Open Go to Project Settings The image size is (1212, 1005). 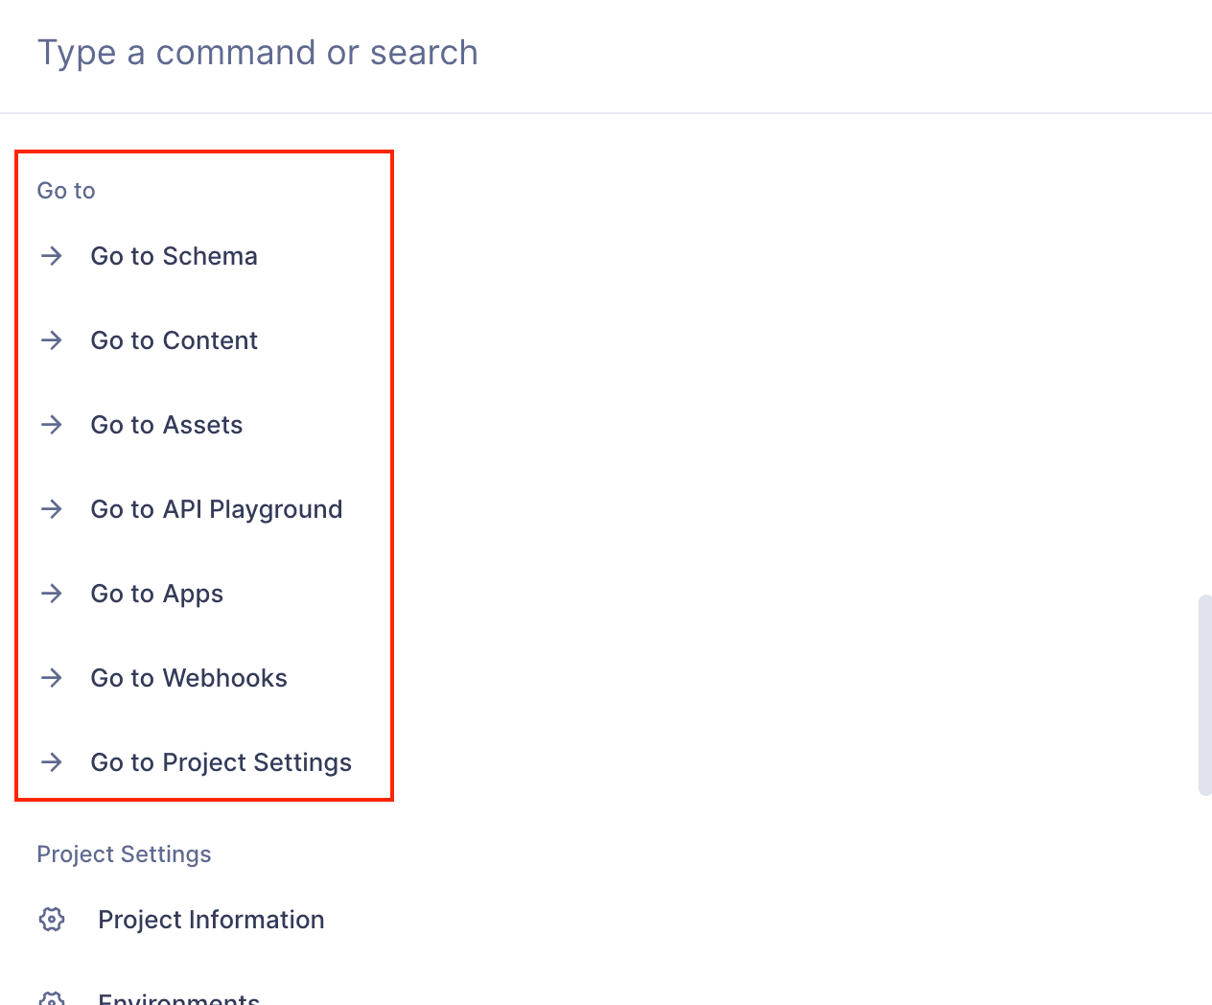pyautogui.click(x=221, y=761)
